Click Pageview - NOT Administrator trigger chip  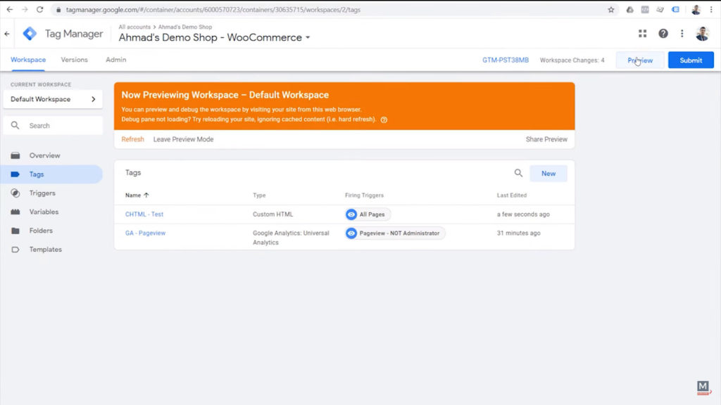click(395, 233)
